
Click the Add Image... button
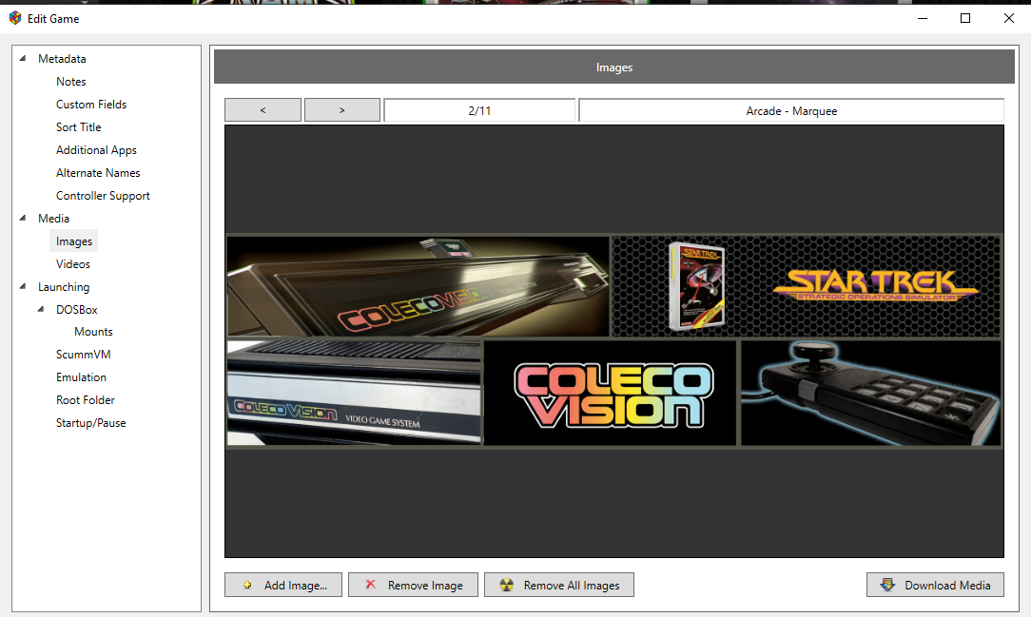(283, 585)
